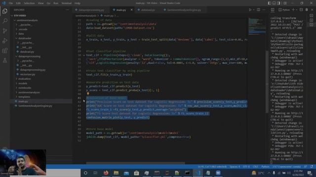Open the Run and Debug view
The width and height of the screenshot is (316, 177).
coord(5,40)
